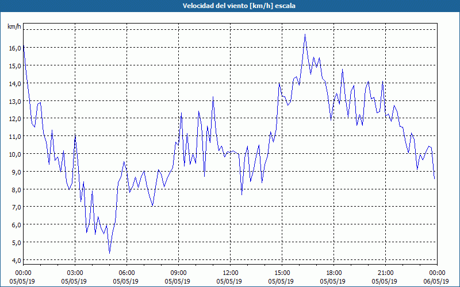460x287 pixels.
Task: Select the 11,0 y-axis label
Action: tap(15, 137)
